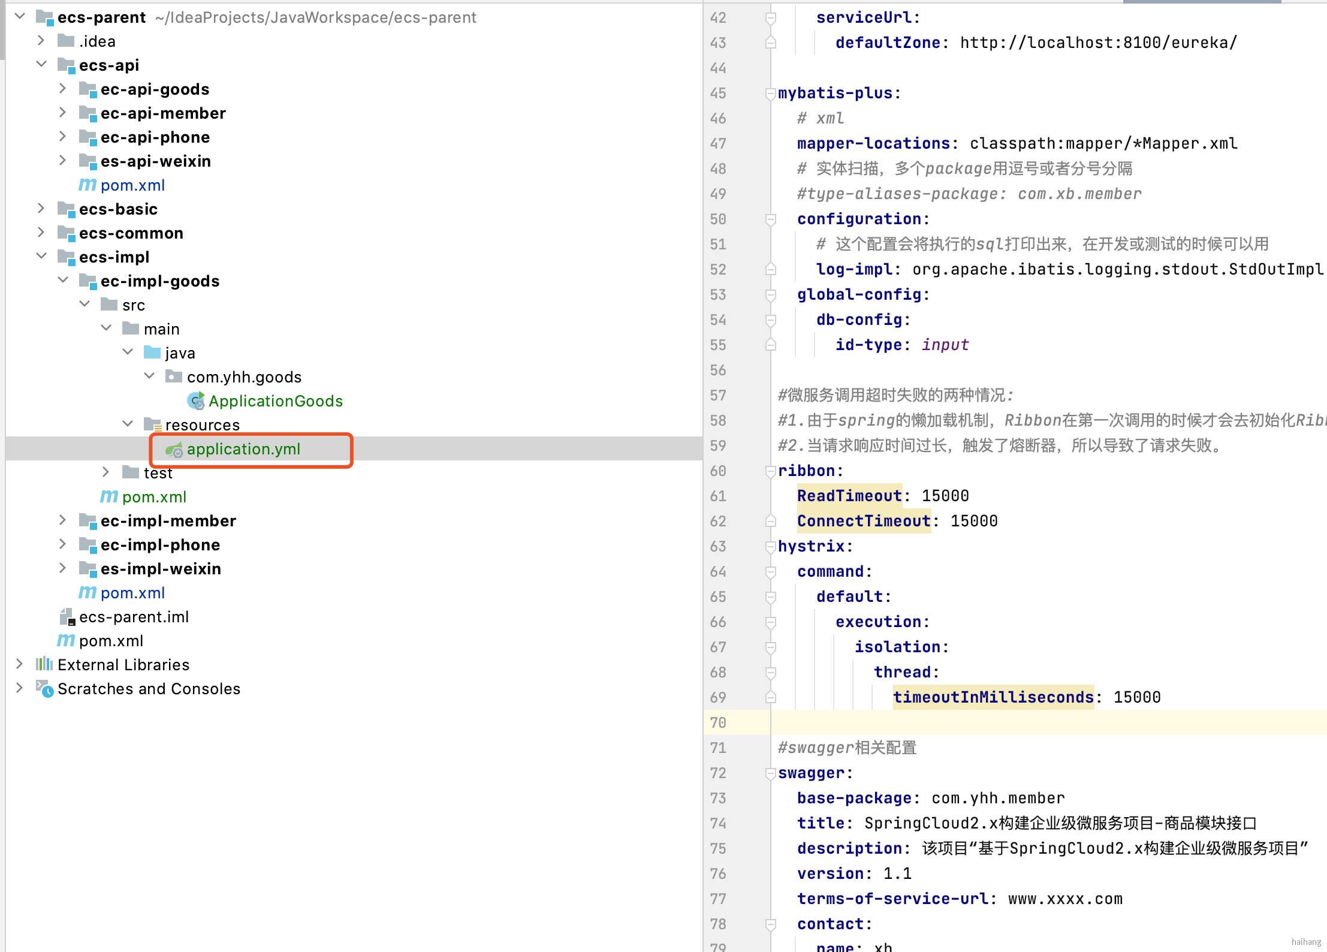Screen dimensions: 1327x952
Task: Click the application.yml Spring config file icon
Action: click(x=174, y=450)
